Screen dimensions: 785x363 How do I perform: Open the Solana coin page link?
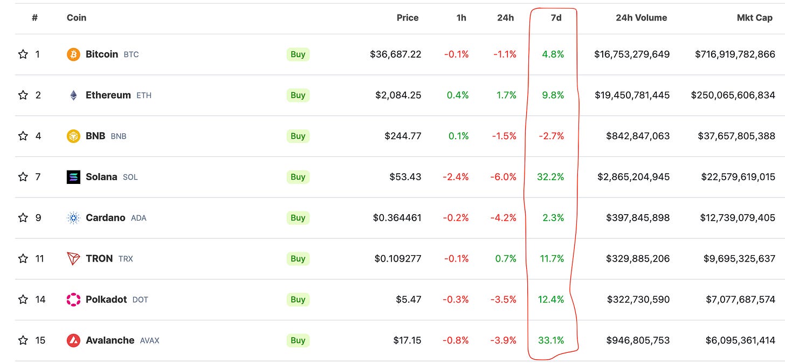point(101,177)
